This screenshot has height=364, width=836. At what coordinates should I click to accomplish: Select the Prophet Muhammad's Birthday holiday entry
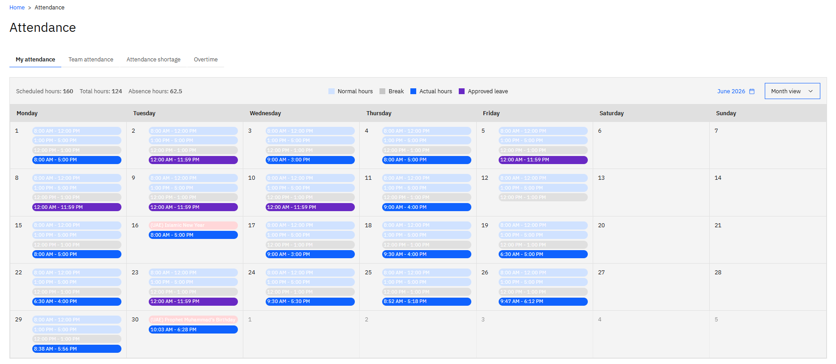[x=193, y=320]
